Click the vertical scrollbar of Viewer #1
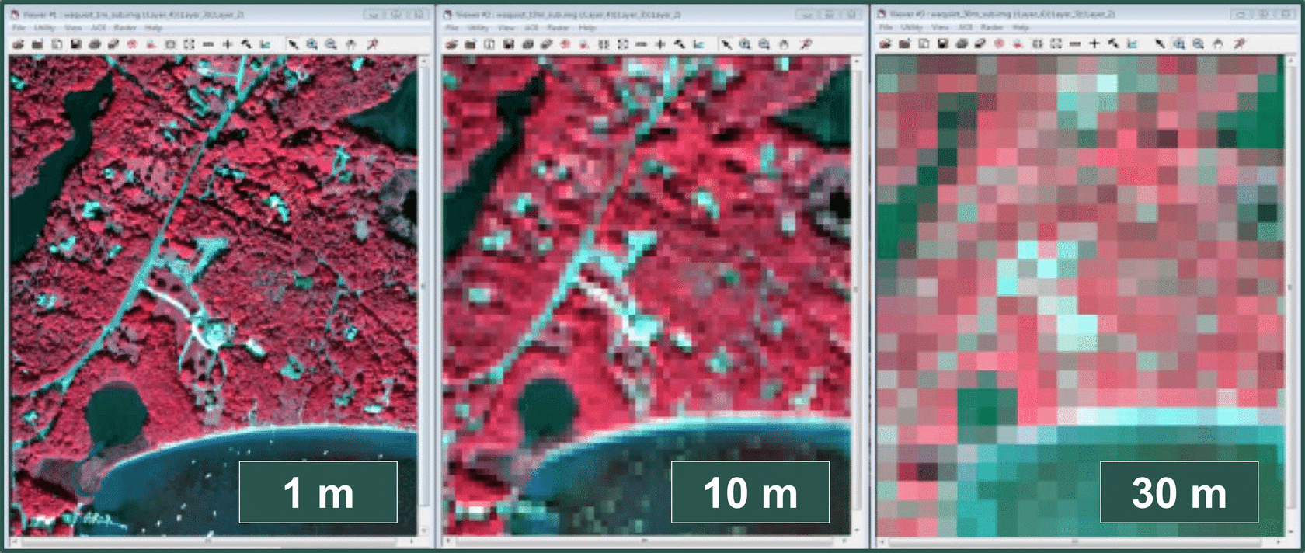 [424, 295]
